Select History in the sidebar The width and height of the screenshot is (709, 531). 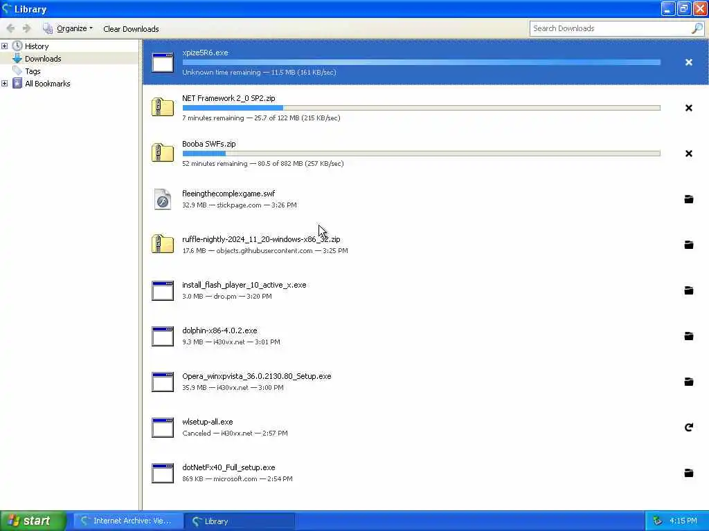pyautogui.click(x=37, y=46)
